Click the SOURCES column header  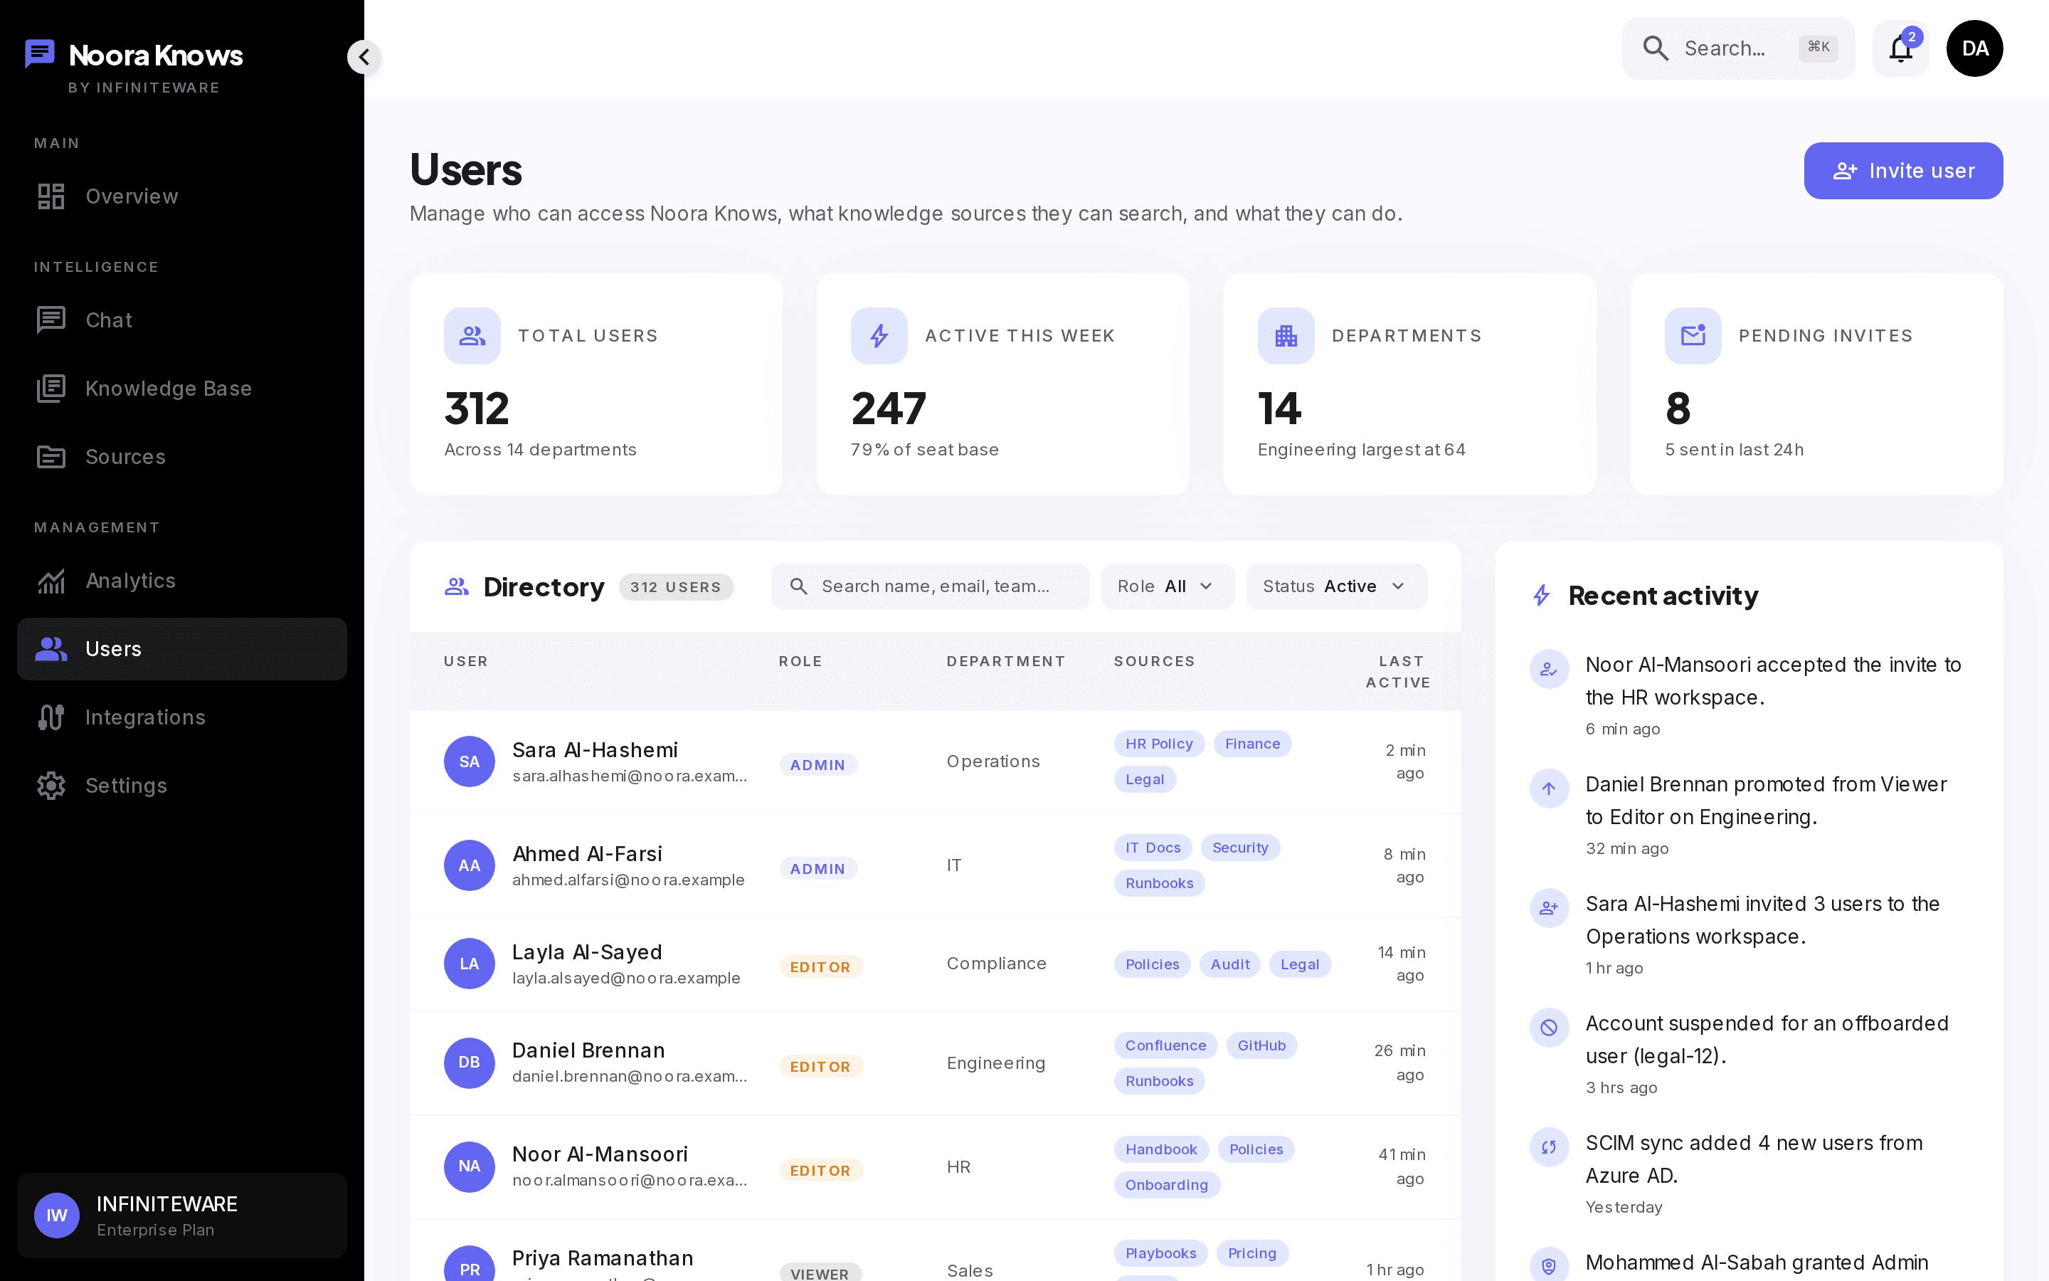(x=1154, y=661)
